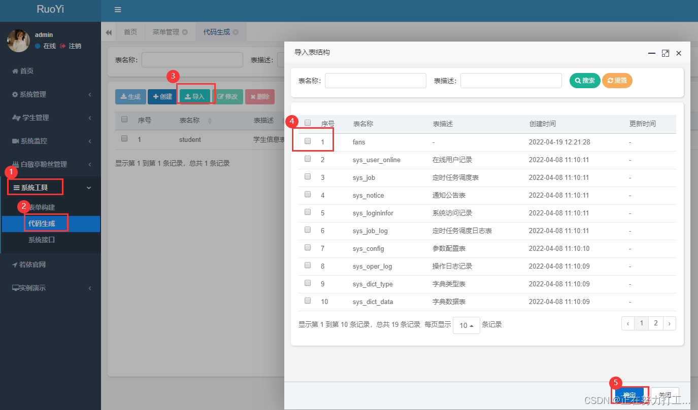Click the 确定 confirm button

[629, 395]
